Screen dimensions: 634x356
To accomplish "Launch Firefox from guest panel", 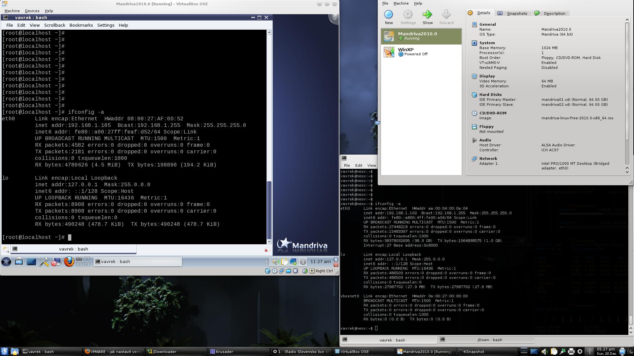I will coord(69,262).
